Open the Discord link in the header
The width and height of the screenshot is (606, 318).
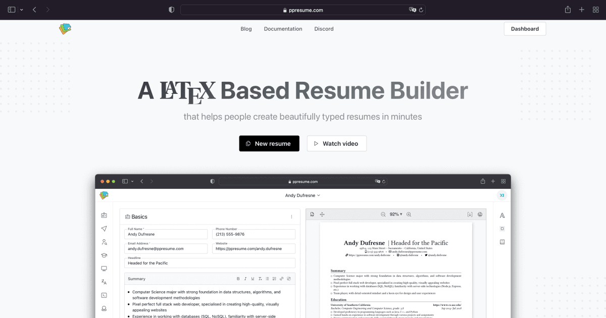pos(324,29)
